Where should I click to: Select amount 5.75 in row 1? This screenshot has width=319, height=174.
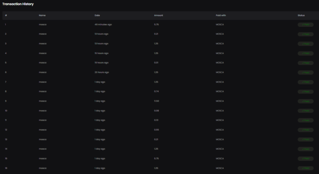pos(156,25)
